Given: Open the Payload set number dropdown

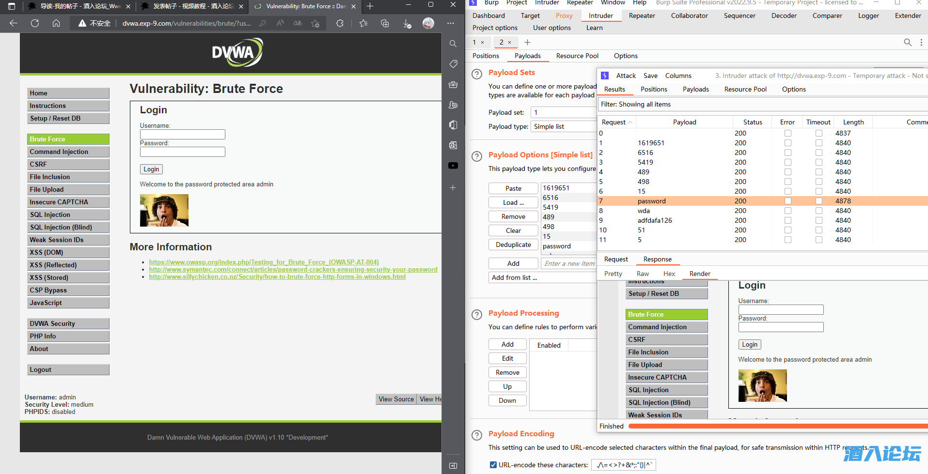Looking at the screenshot, I should pyautogui.click(x=564, y=112).
